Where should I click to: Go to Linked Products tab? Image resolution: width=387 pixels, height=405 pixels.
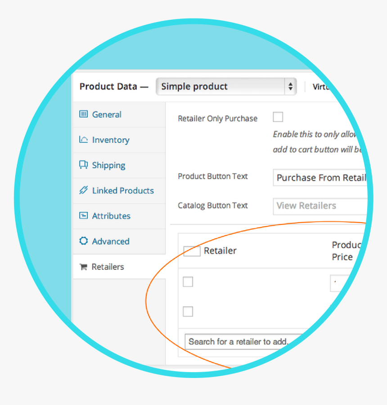(123, 191)
